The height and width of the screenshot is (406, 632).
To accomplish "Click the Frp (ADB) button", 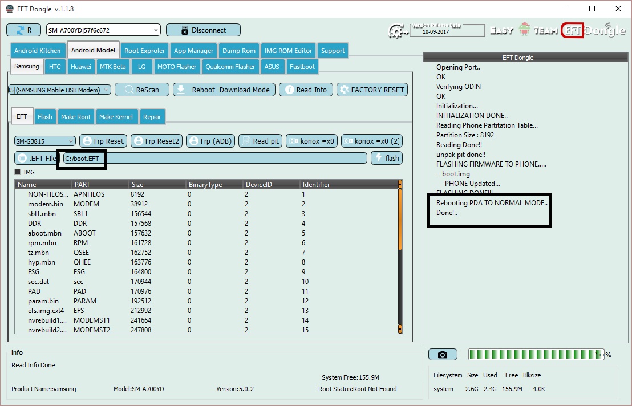I will 210,141.
